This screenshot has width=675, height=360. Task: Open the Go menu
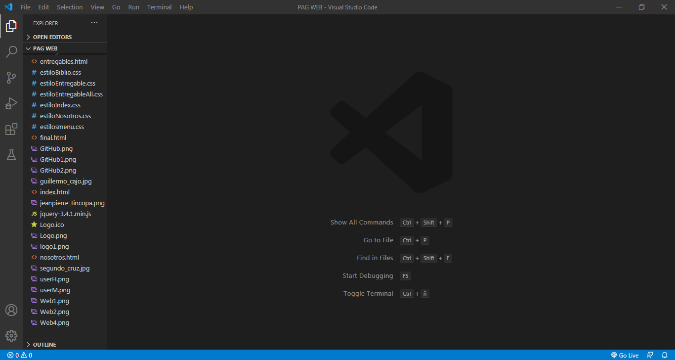116,7
